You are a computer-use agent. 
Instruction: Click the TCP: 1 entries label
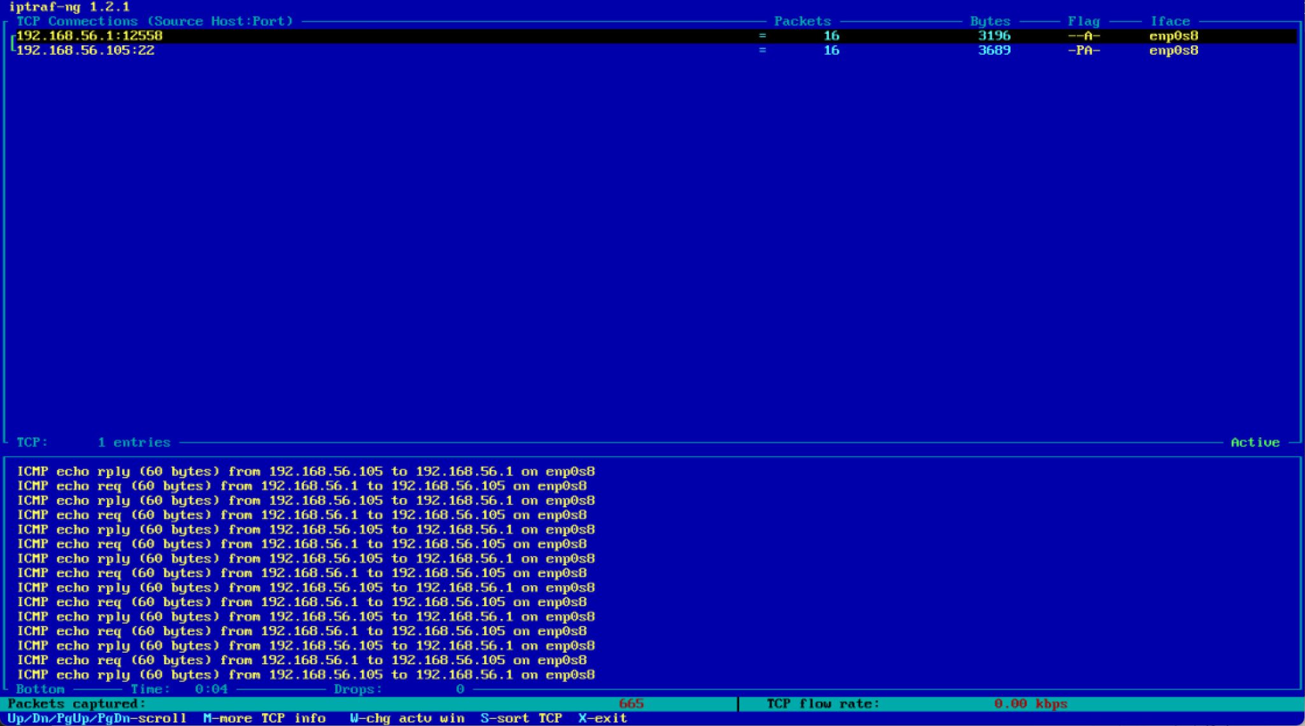pyautogui.click(x=93, y=442)
